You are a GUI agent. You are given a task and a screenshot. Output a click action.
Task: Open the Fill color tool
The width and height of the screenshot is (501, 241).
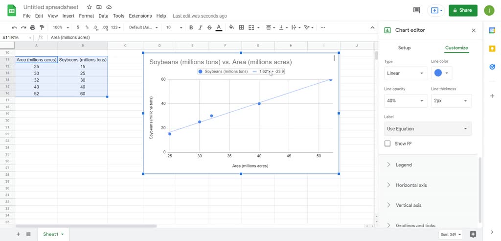231,27
